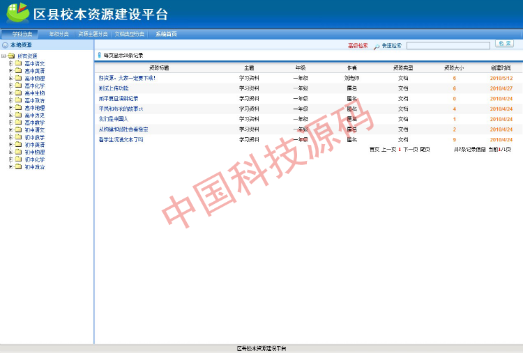523x353 pixels.
Task: Focus the quick search text field
Action: tap(448, 46)
